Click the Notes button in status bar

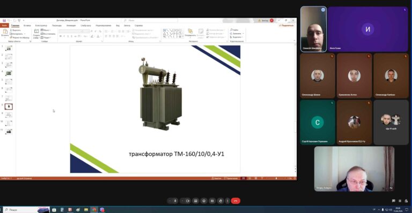[x=217, y=178]
